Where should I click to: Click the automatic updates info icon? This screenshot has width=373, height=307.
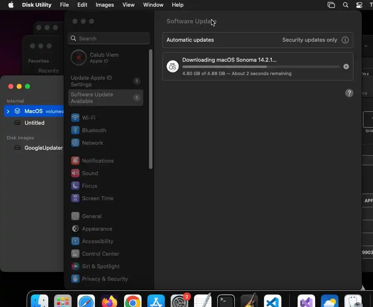[x=345, y=40]
